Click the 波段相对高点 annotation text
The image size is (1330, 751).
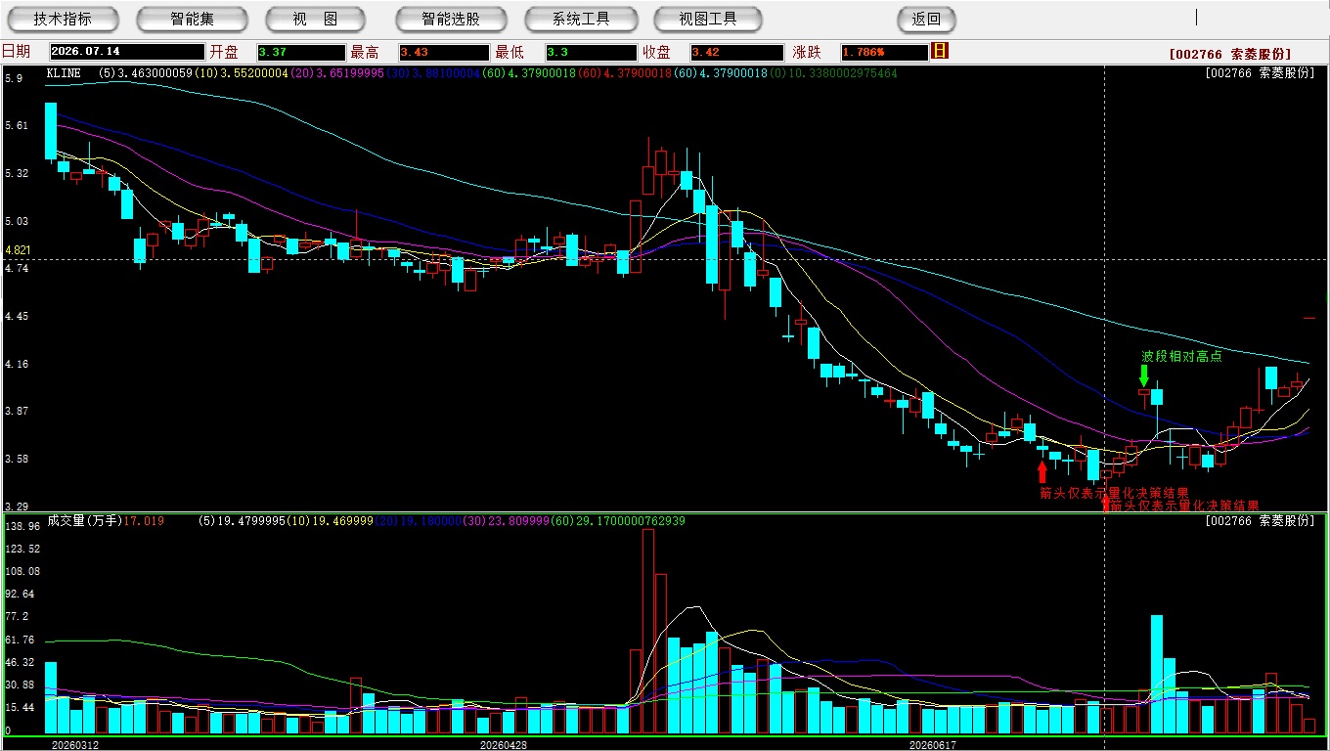point(1181,356)
